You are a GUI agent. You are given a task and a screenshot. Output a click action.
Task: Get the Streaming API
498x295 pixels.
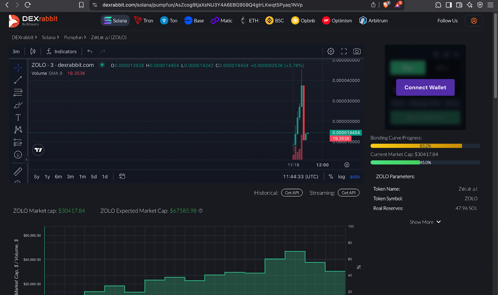349,193
